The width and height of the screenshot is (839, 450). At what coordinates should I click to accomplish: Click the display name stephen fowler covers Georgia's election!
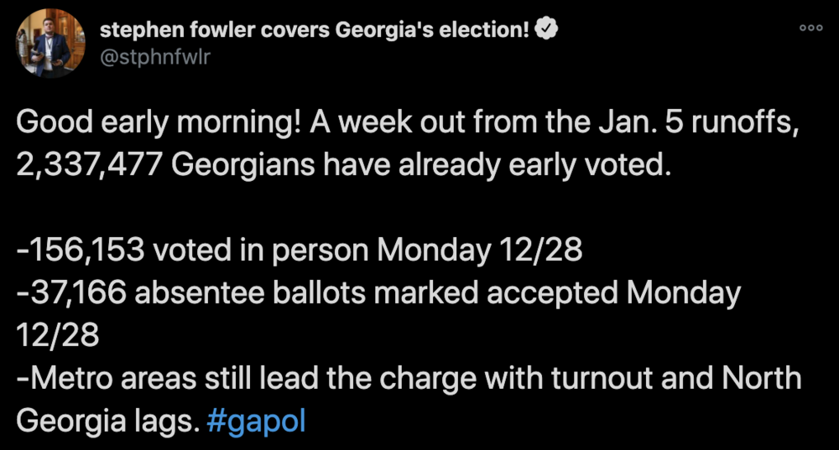click(315, 29)
